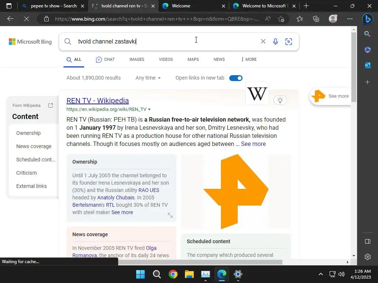Select the NEWS search tab
378x283 pixels.
click(219, 59)
